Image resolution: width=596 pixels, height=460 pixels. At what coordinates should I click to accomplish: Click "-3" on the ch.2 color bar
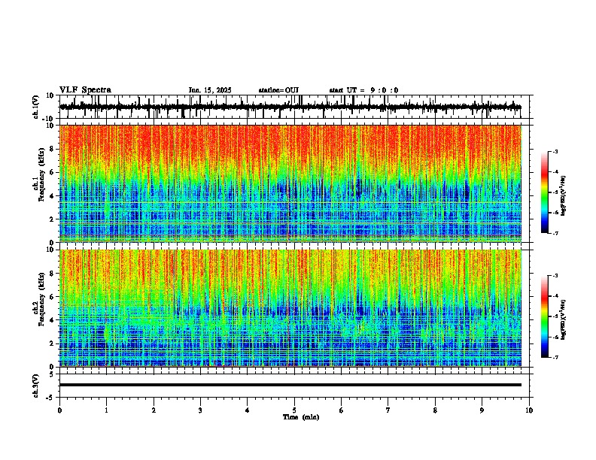[555, 276]
